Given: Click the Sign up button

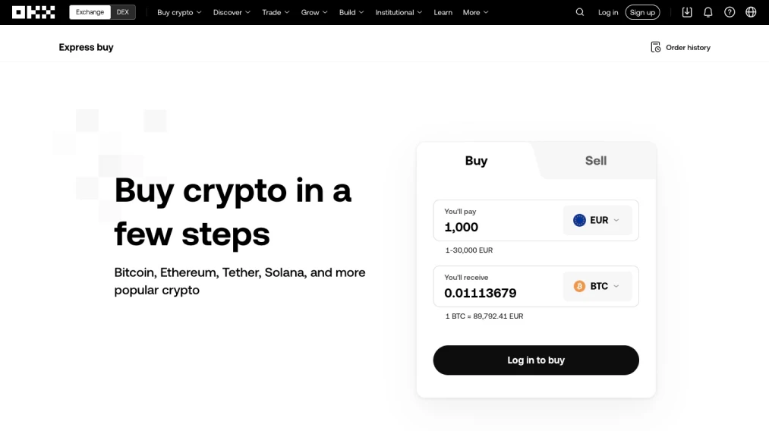Looking at the screenshot, I should [642, 12].
